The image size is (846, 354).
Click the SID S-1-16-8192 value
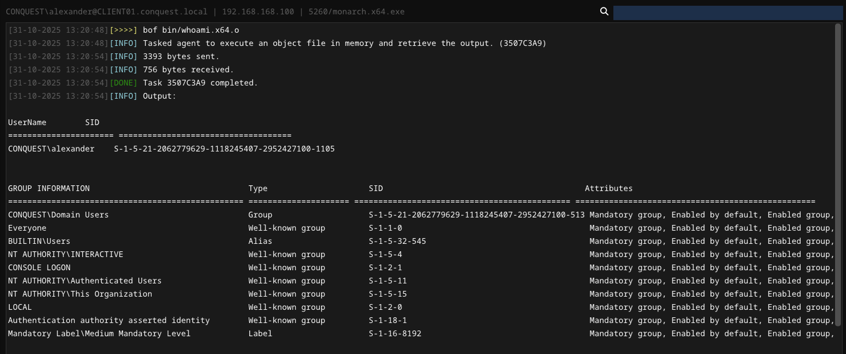coord(395,333)
